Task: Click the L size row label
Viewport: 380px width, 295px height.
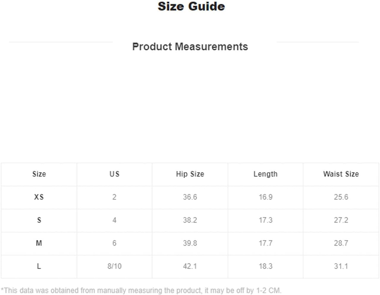Action: tap(39, 266)
